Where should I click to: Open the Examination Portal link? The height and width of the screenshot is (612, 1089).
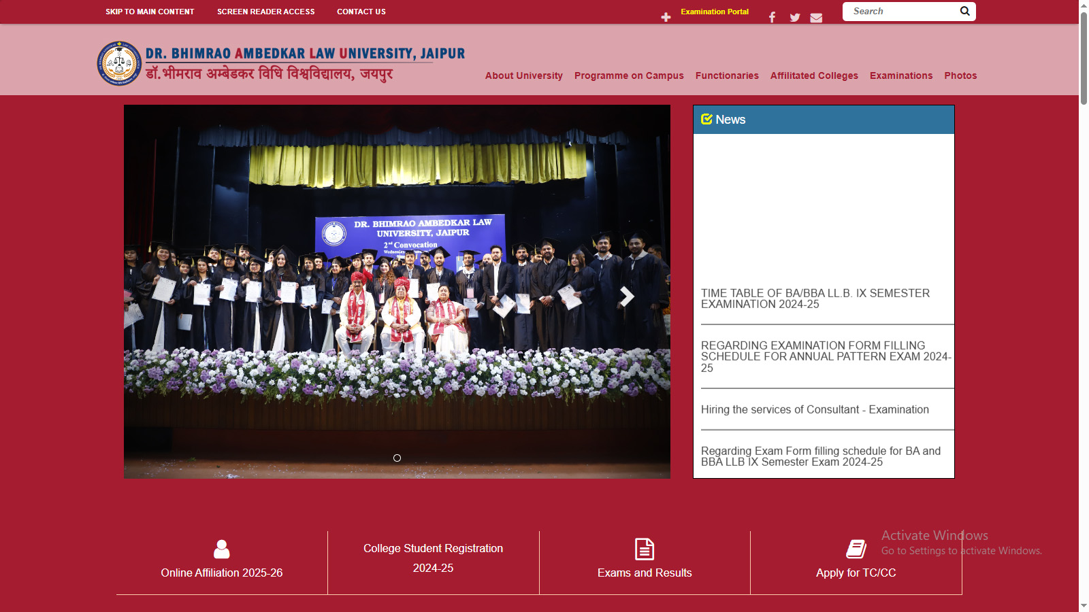point(715,12)
